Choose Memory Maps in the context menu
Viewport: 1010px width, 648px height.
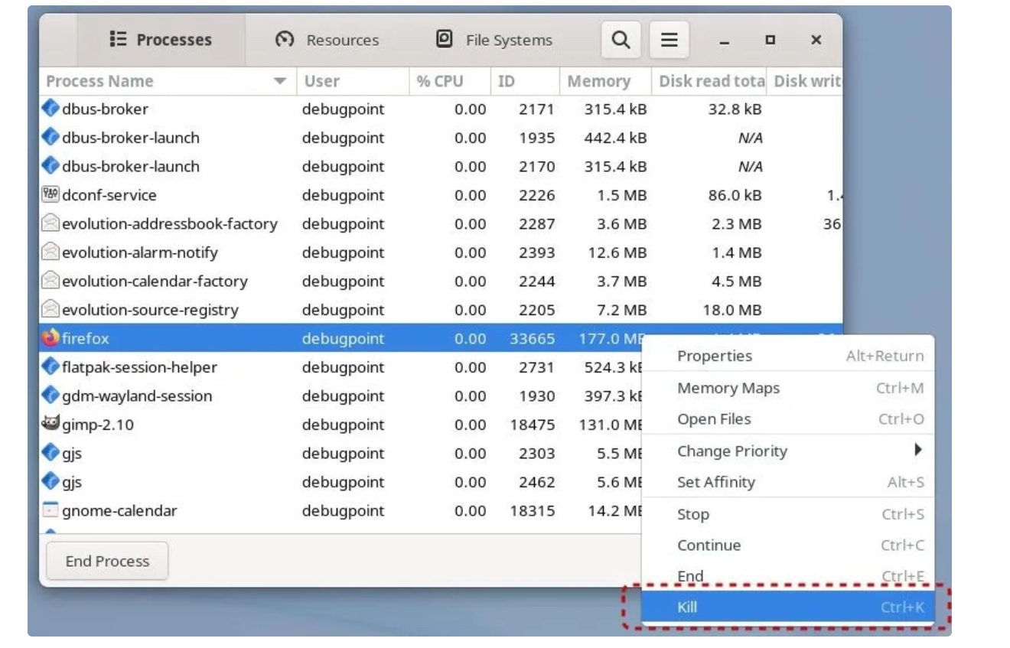coord(787,388)
